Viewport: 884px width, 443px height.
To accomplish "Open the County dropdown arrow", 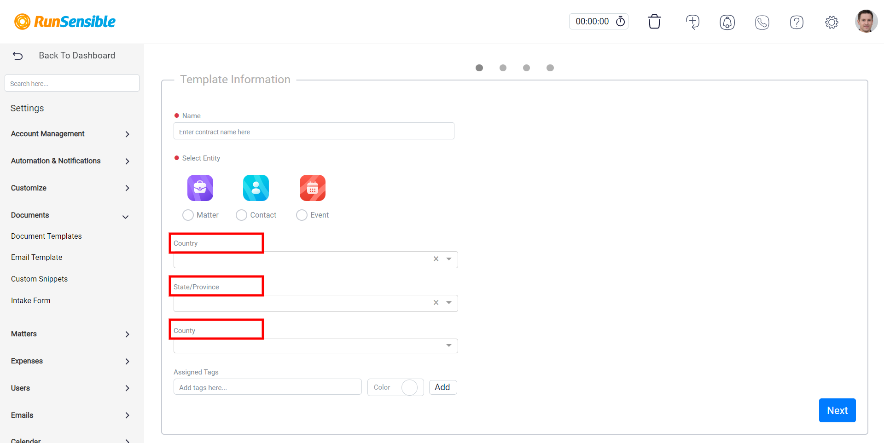I will [x=449, y=345].
